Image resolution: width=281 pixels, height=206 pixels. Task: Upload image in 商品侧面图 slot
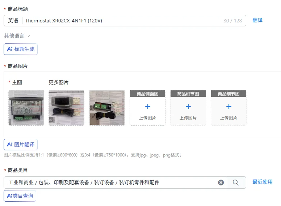pos(147,108)
